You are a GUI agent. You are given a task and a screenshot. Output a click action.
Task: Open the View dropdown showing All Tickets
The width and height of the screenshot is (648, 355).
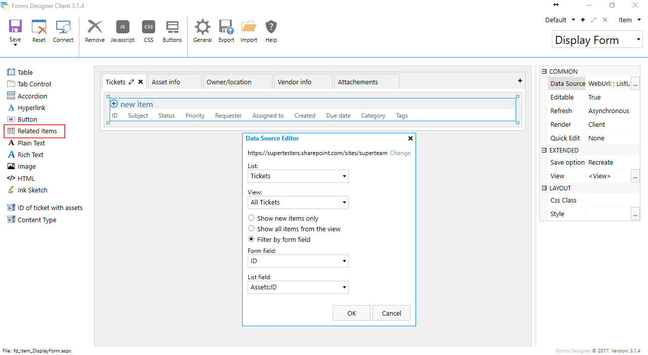tap(298, 202)
